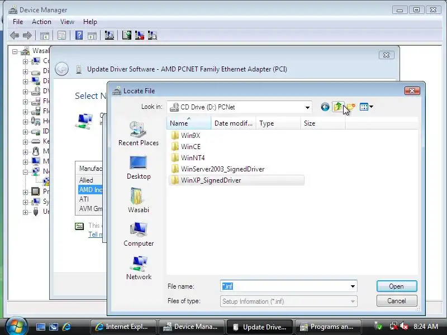This screenshot has height=335, width=447.
Task: Cancel the Locate File dialog
Action: (397, 301)
